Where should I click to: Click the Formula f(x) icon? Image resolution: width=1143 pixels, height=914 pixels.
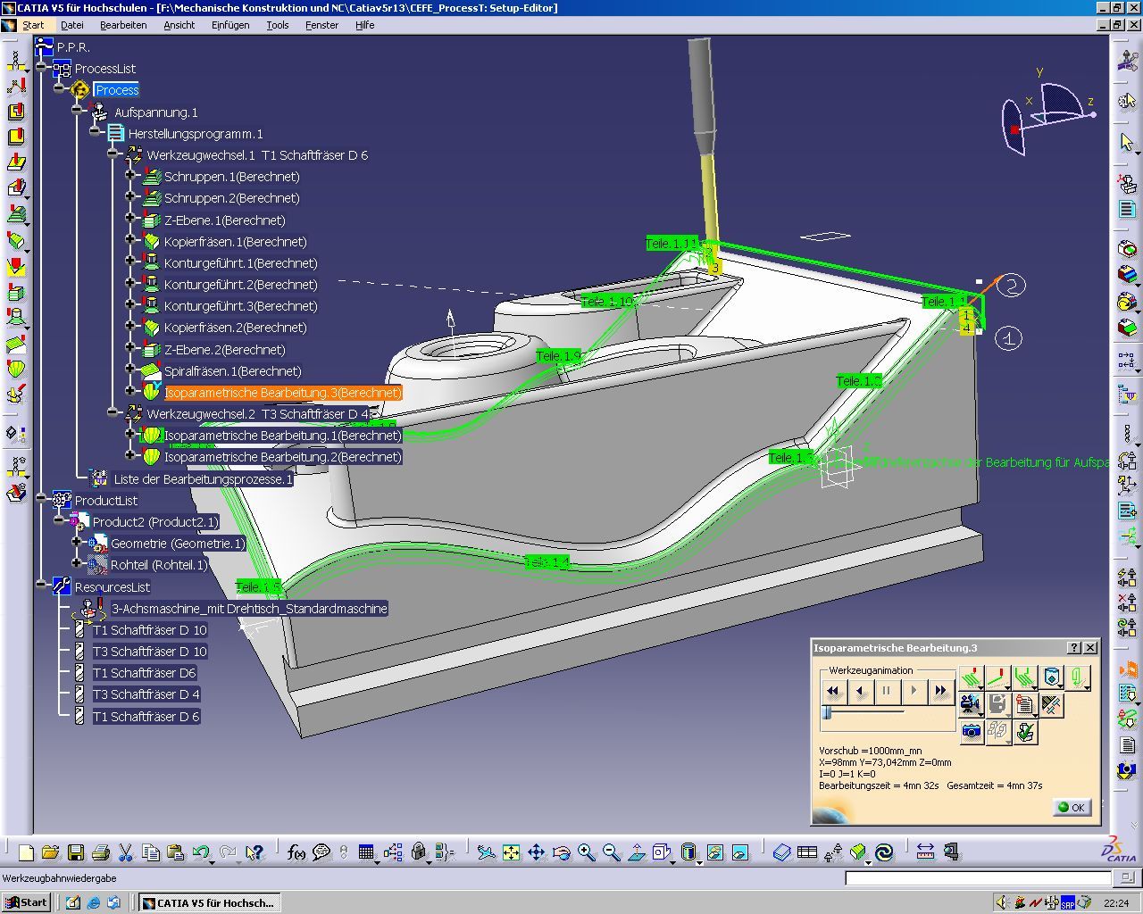point(296,852)
